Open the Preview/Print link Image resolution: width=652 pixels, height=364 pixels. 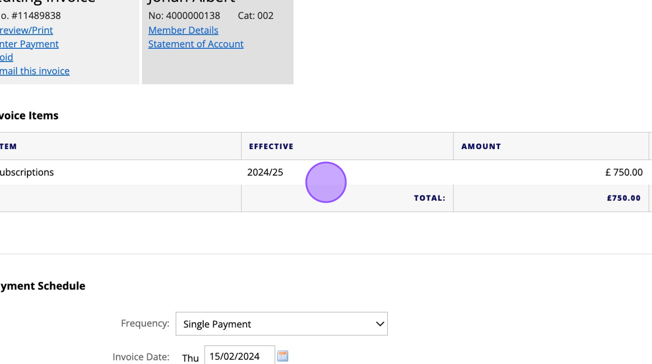[x=26, y=30]
